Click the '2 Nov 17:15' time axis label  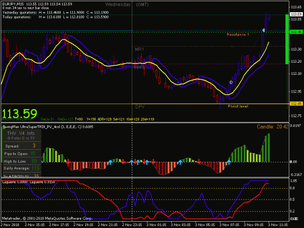pyautogui.click(x=59, y=225)
